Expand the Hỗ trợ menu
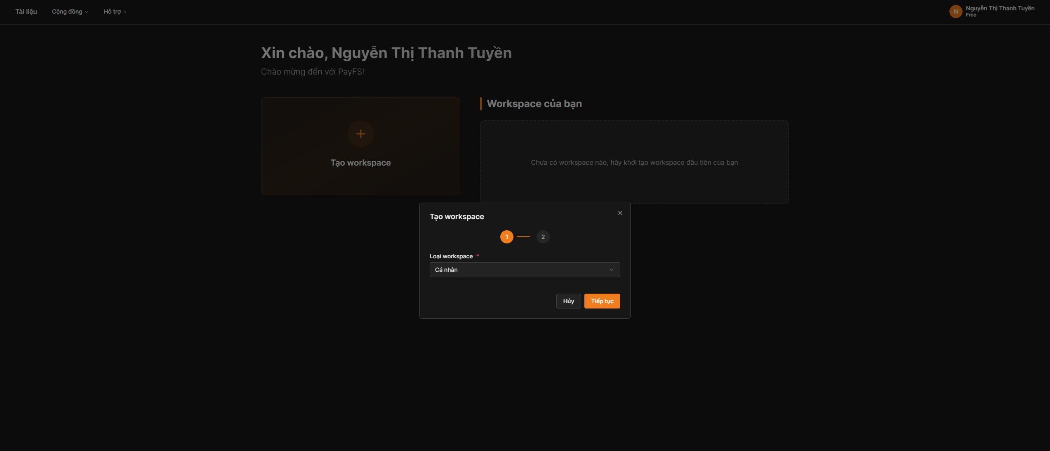The width and height of the screenshot is (1050, 451). (x=112, y=12)
